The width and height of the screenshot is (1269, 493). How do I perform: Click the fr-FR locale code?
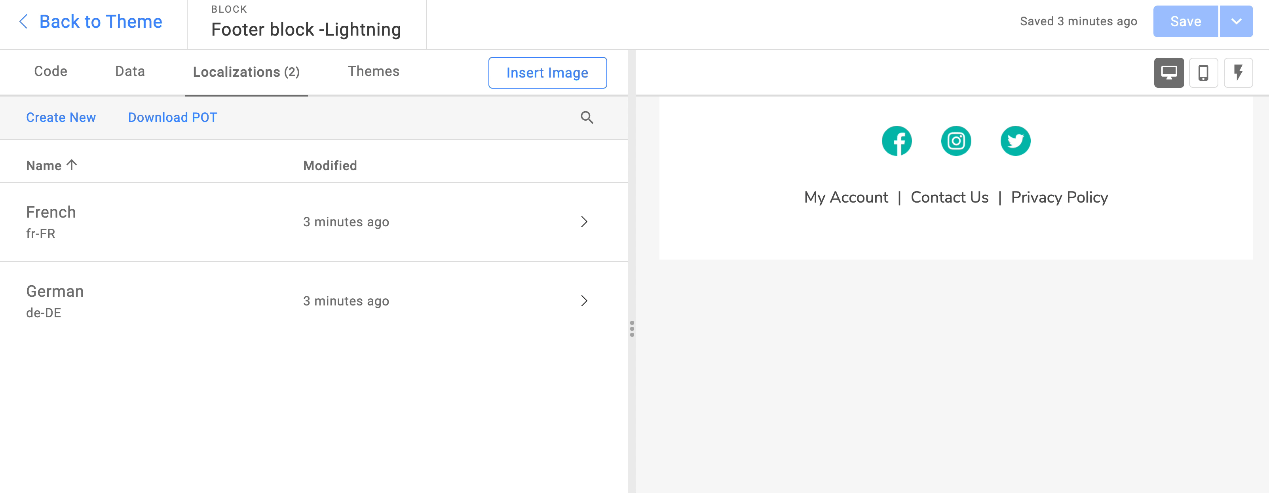41,234
